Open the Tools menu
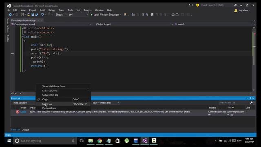This screenshot has height=147, width=261. [x=70, y=10]
